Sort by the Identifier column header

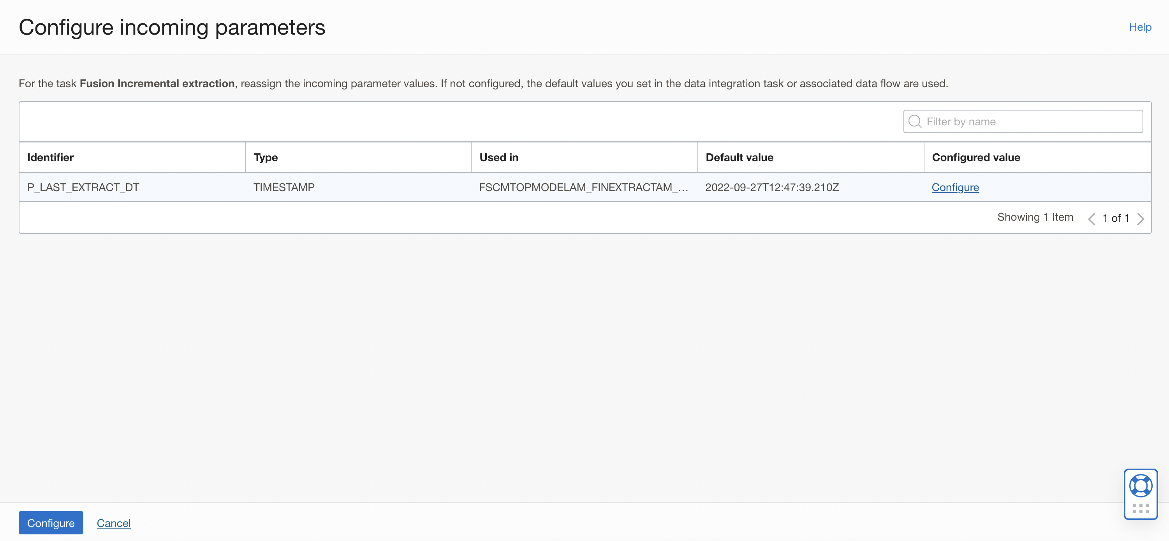[50, 157]
